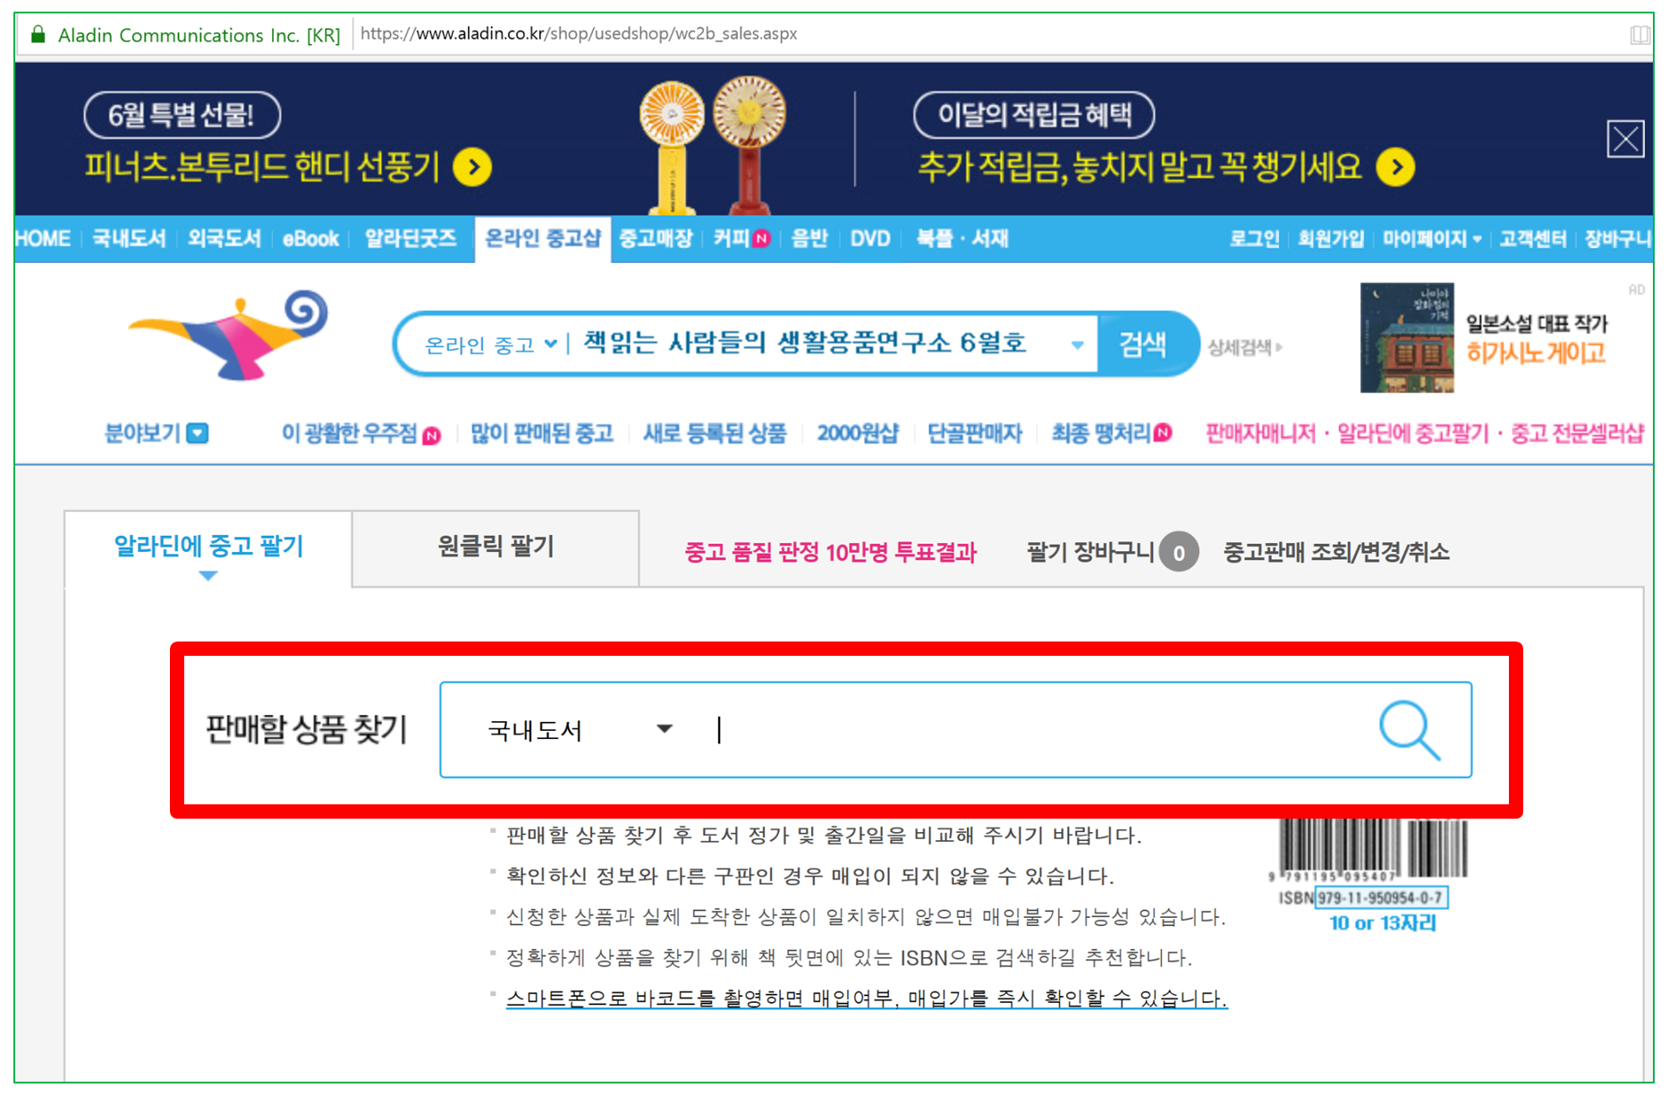Open the 북플 · 서재 menu item
Viewport: 1669px width, 1096px height.
click(x=962, y=239)
